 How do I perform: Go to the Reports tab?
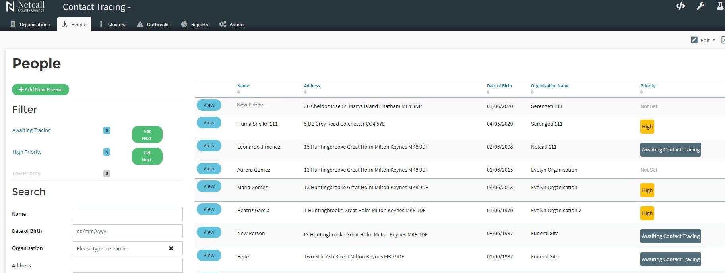194,25
